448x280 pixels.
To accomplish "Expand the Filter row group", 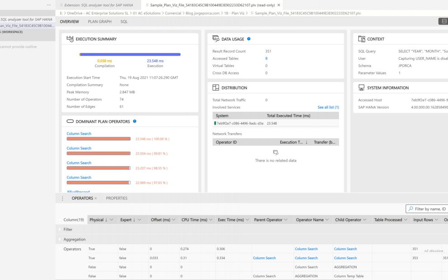I will coord(60,230).
